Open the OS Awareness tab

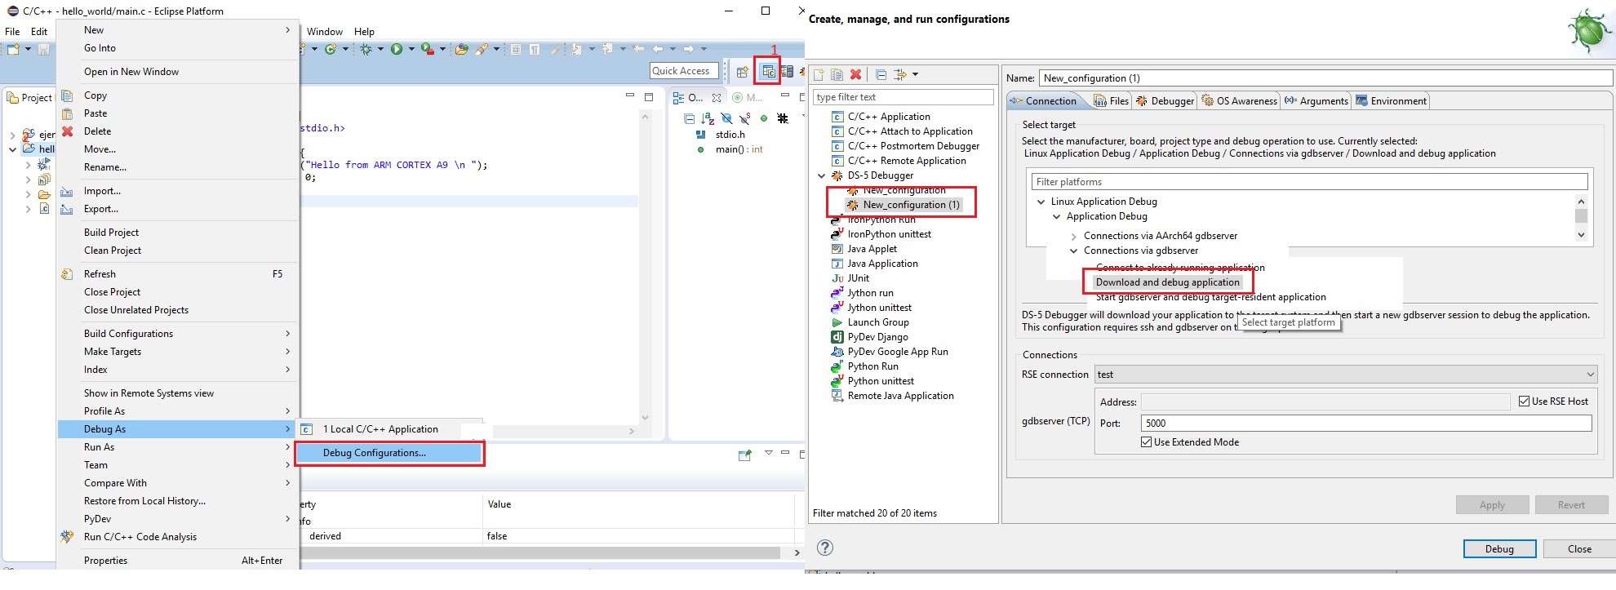pos(1239,101)
